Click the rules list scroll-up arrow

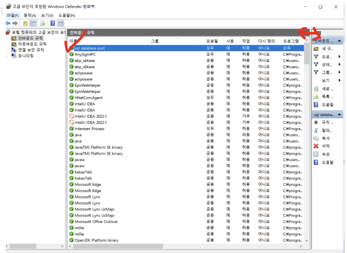pyautogui.click(x=306, y=40)
